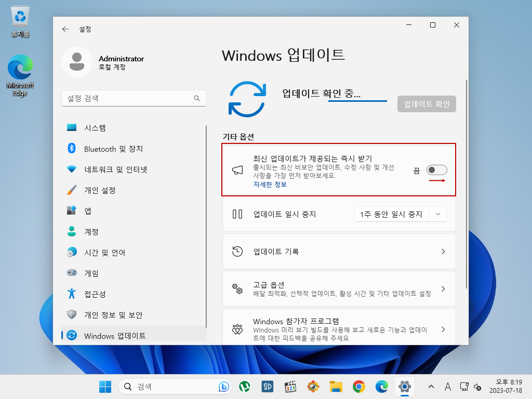Click the Windows 업데이트 sidebar sync icon
532x399 pixels.
[72, 335]
